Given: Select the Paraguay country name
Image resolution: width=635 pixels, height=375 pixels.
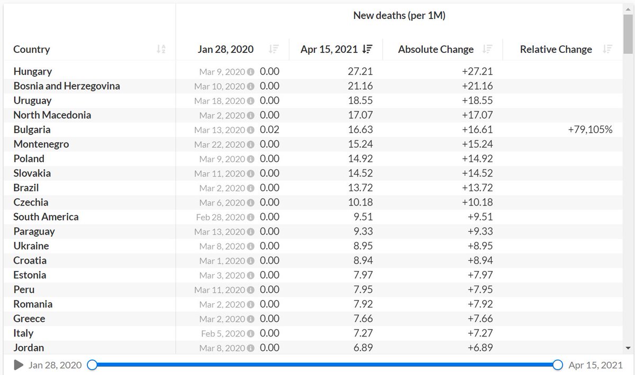Looking at the screenshot, I should [x=34, y=231].
